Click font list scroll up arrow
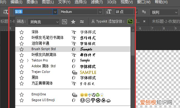180x108 pixels. tap(133, 30)
